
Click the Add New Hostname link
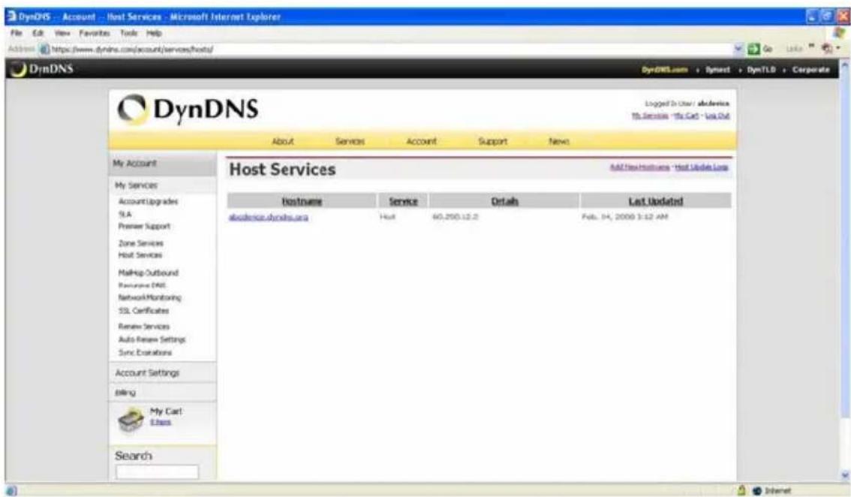[640, 167]
